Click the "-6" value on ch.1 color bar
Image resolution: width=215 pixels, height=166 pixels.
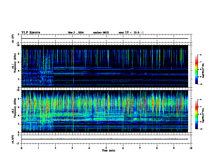tap(200, 55)
